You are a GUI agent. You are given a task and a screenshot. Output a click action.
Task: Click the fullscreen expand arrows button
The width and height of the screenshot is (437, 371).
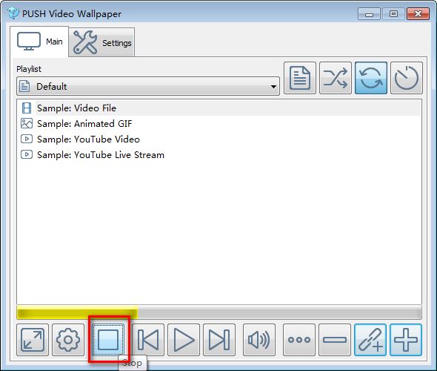(x=33, y=340)
